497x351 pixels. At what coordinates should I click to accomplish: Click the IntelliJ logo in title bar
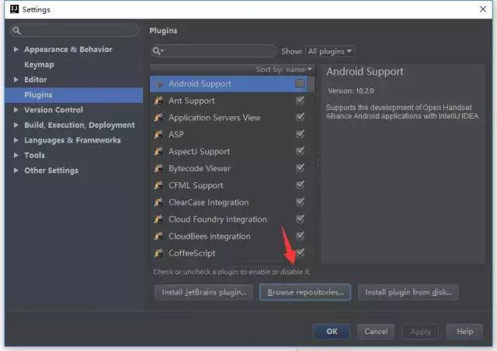pos(14,9)
